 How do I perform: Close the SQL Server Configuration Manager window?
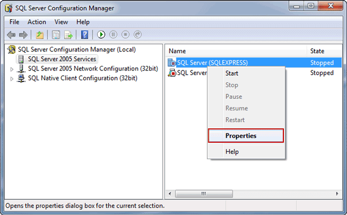[x=331, y=6]
